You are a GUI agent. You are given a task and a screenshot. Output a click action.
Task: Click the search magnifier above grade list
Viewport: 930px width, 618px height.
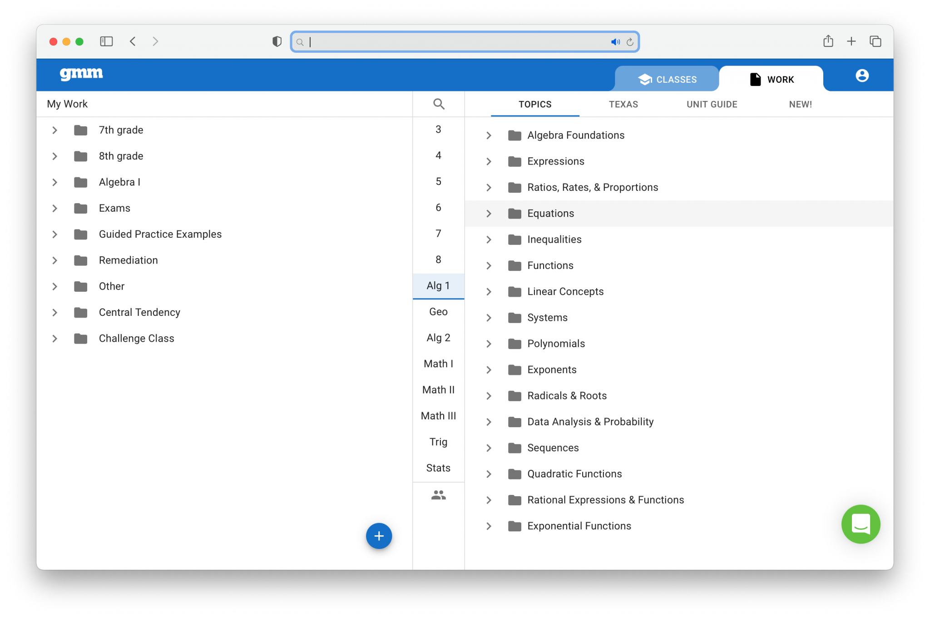coord(438,104)
